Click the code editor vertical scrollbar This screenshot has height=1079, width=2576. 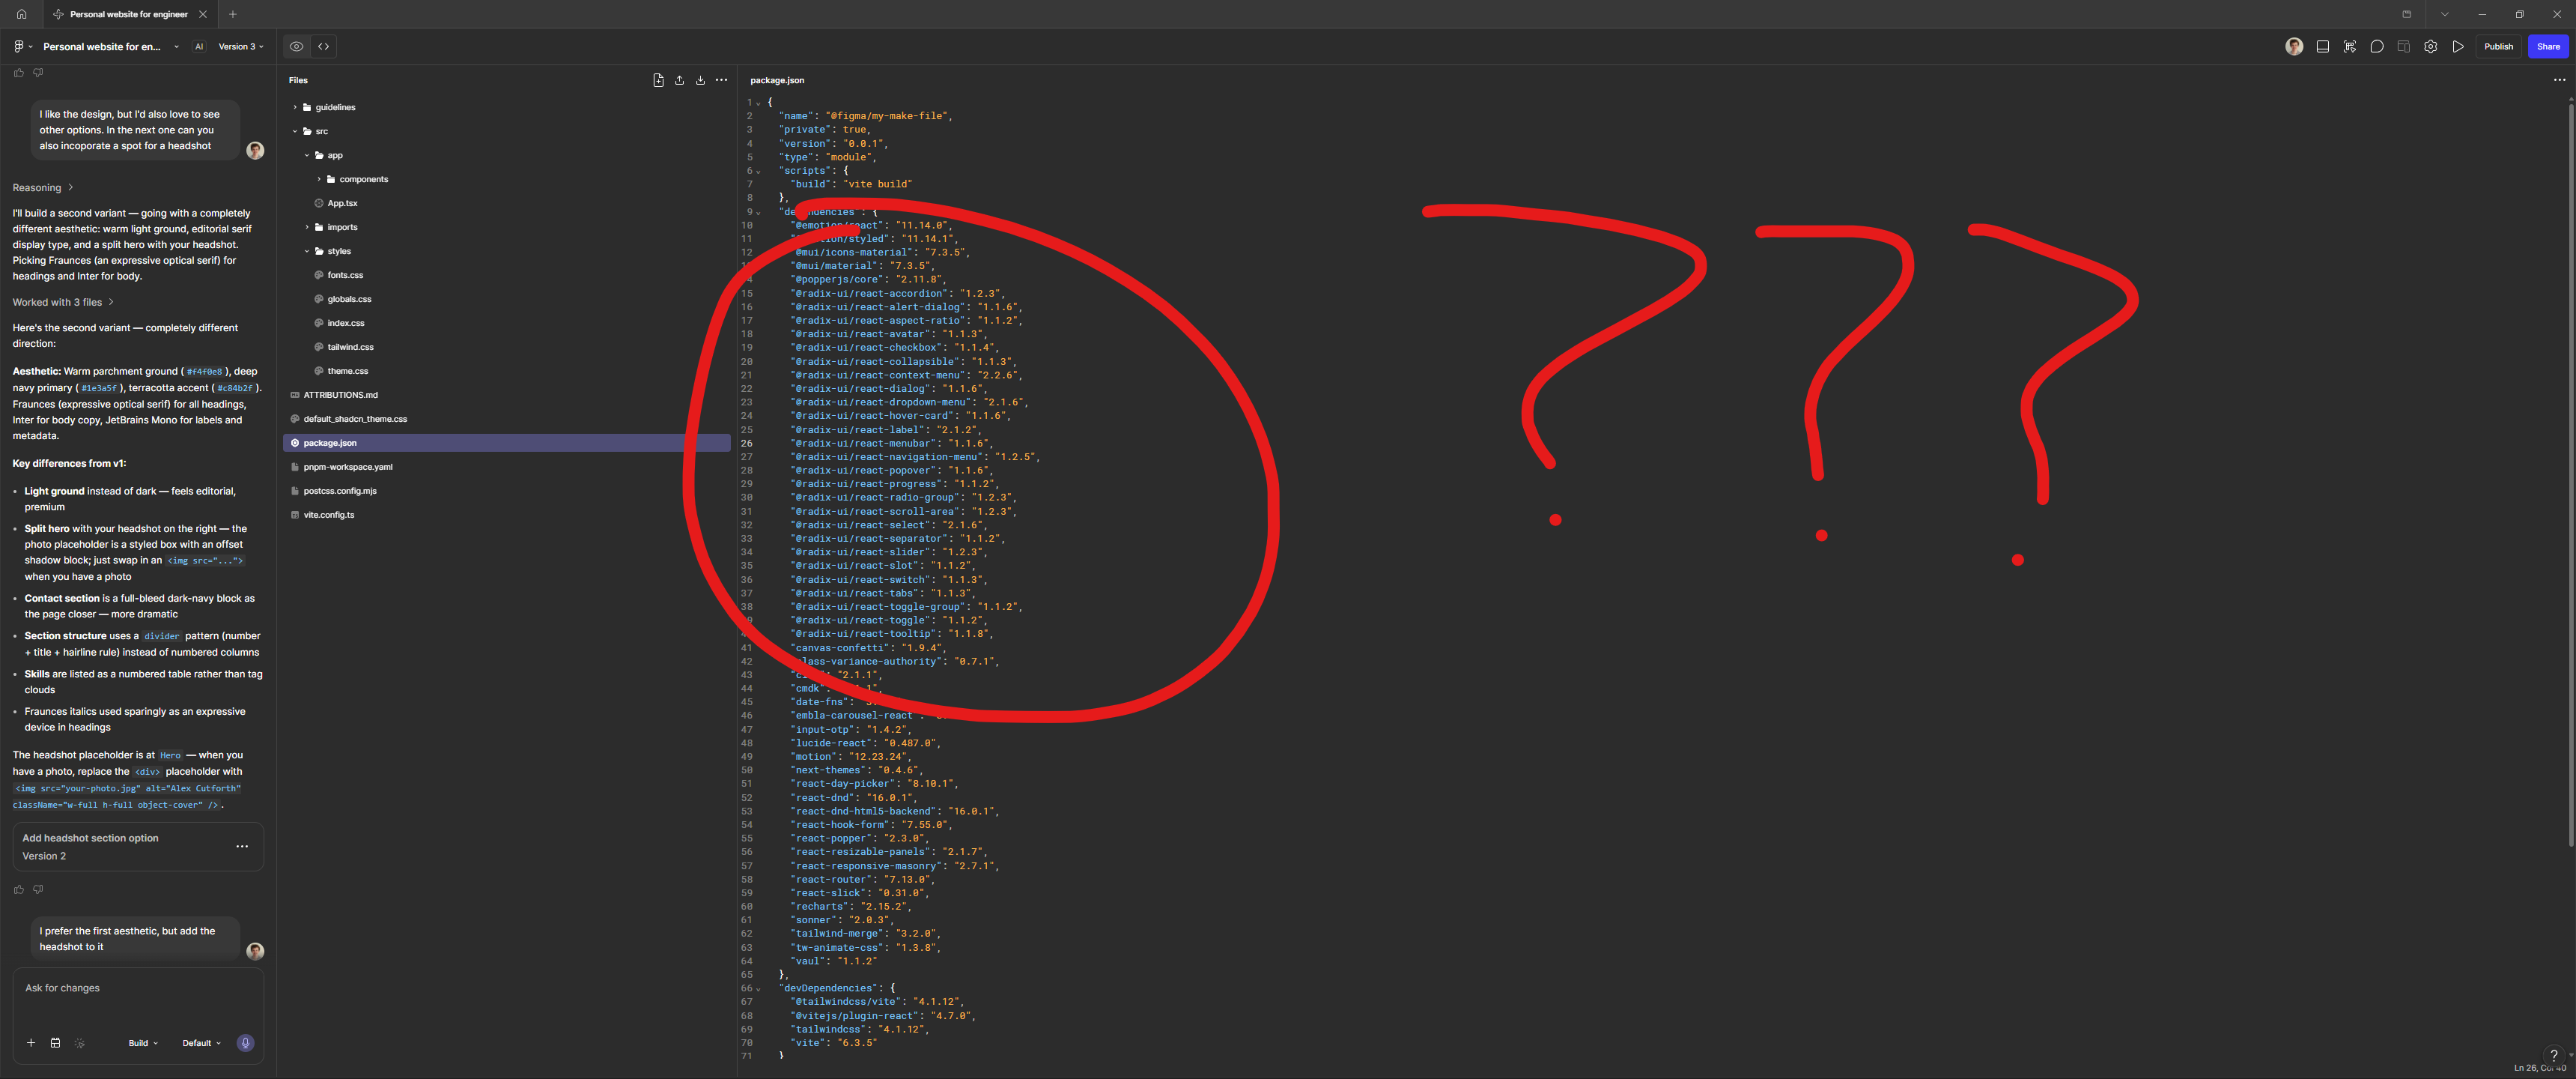[2570, 476]
